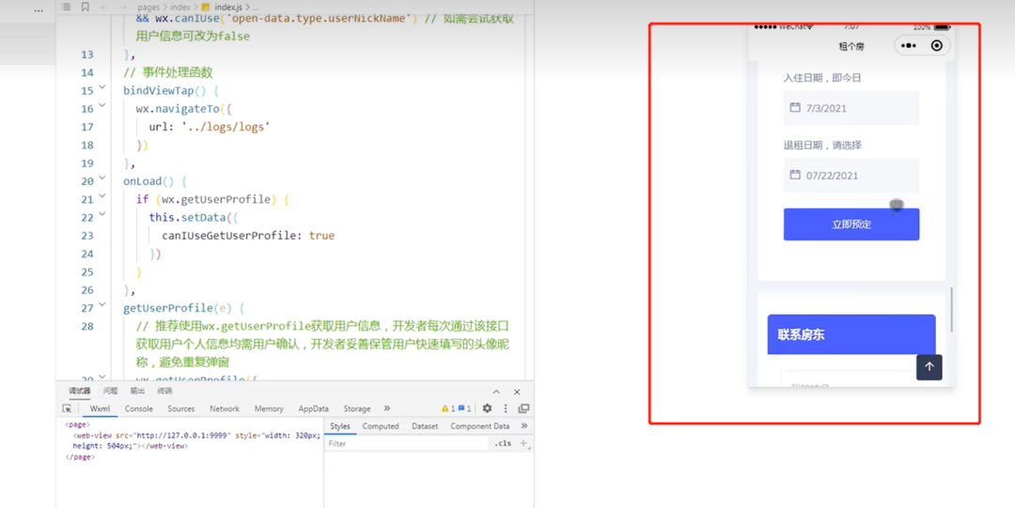Select the 问题 panel tab

(x=111, y=391)
